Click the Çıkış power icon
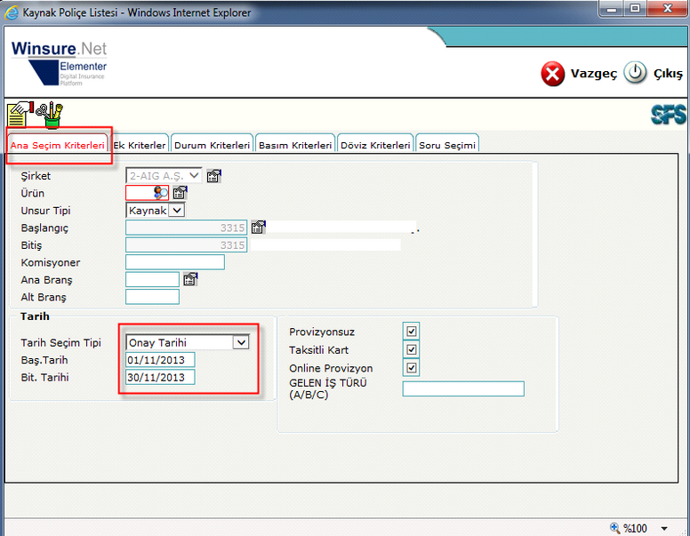Viewport: 690px width, 536px height. pos(635,74)
